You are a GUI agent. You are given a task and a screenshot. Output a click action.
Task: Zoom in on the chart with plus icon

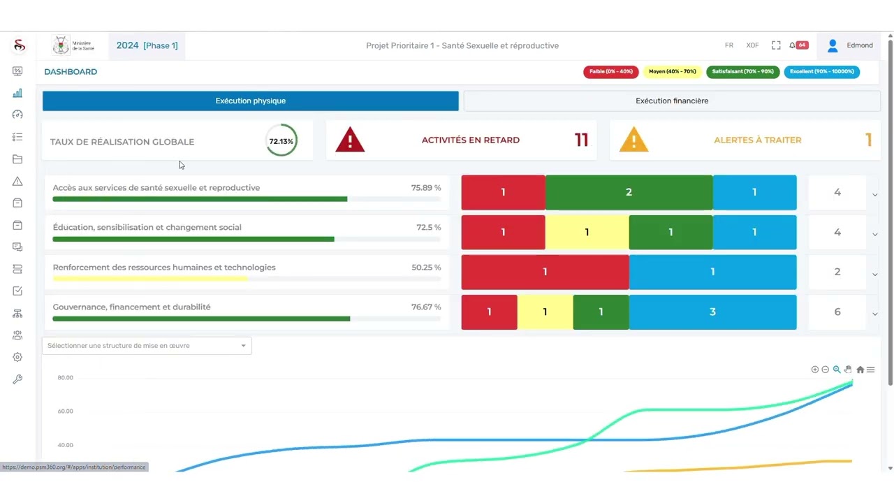point(814,370)
